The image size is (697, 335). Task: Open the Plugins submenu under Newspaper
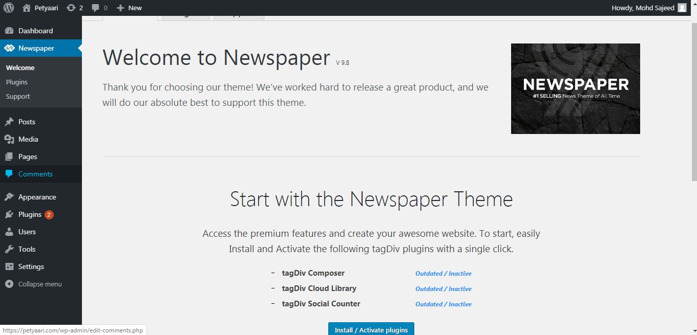pos(17,82)
